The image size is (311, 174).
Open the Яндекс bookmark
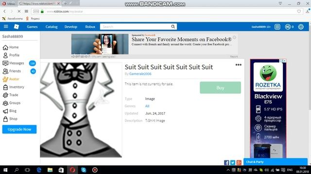point(33,18)
